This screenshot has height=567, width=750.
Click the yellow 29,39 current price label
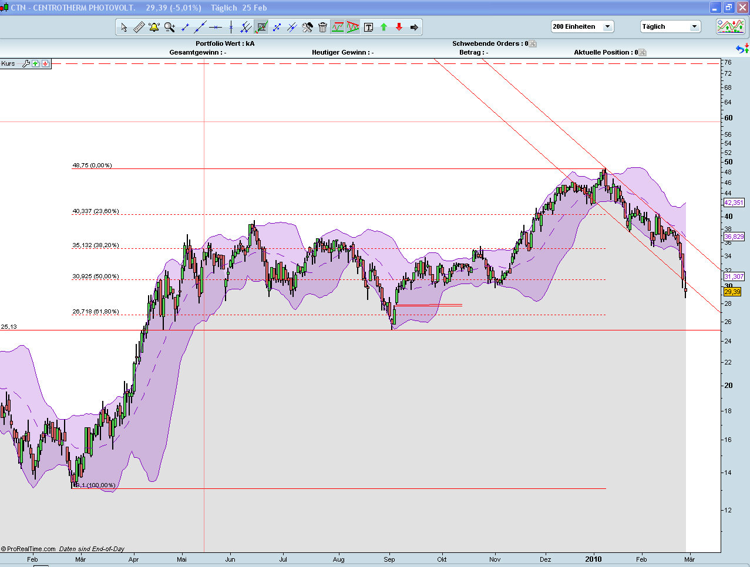[x=732, y=292]
